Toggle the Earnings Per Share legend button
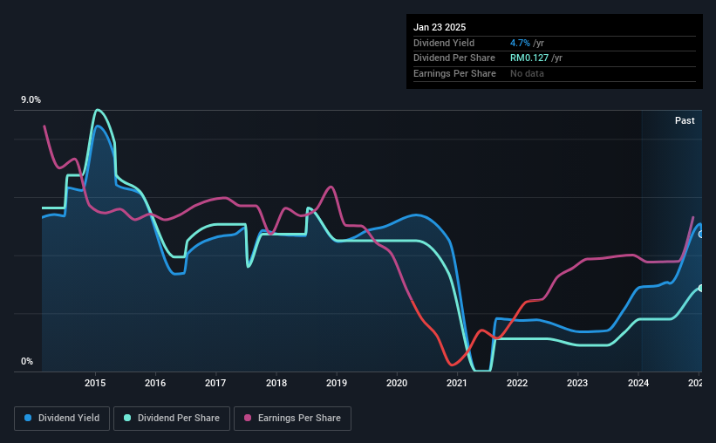 click(x=292, y=419)
